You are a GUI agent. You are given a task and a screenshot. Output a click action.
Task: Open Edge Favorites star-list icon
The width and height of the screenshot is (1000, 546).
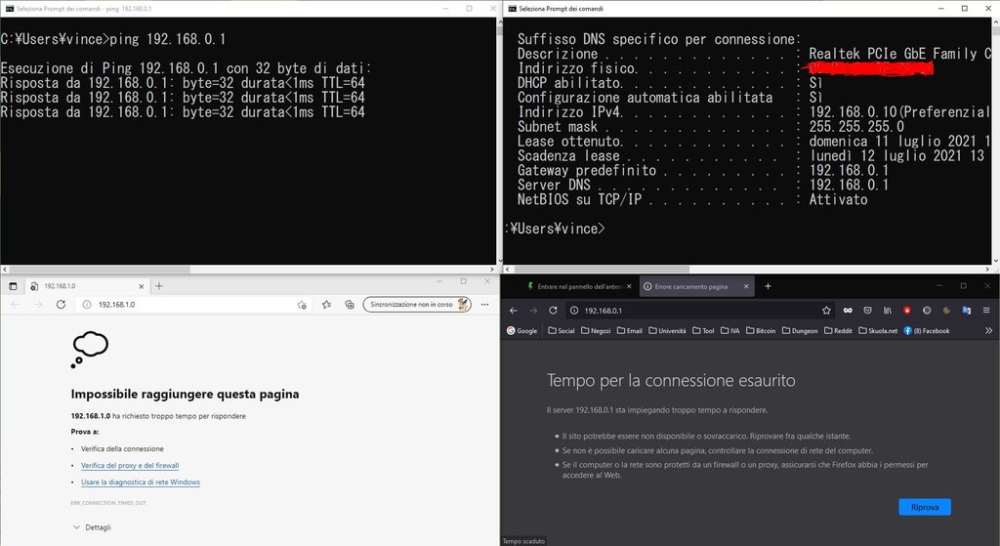pyautogui.click(x=327, y=305)
